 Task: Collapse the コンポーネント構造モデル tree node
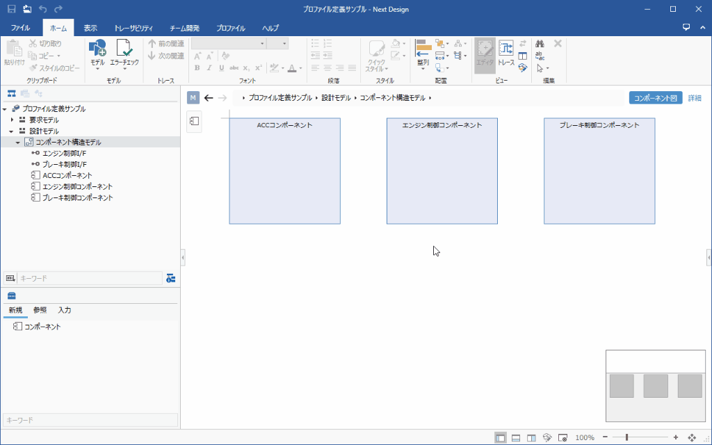click(18, 143)
